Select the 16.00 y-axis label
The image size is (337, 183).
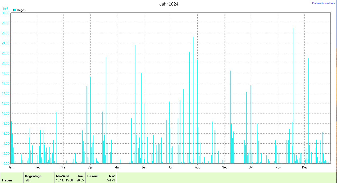coord(5,83)
